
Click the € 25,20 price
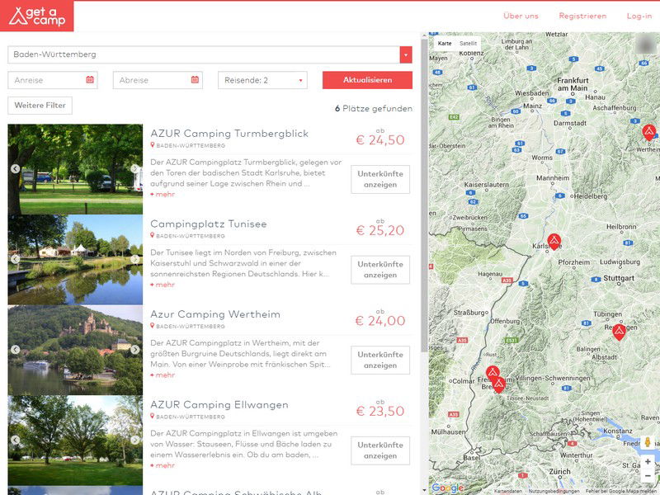tap(380, 230)
